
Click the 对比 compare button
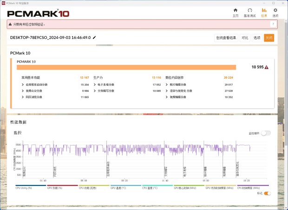(245, 38)
